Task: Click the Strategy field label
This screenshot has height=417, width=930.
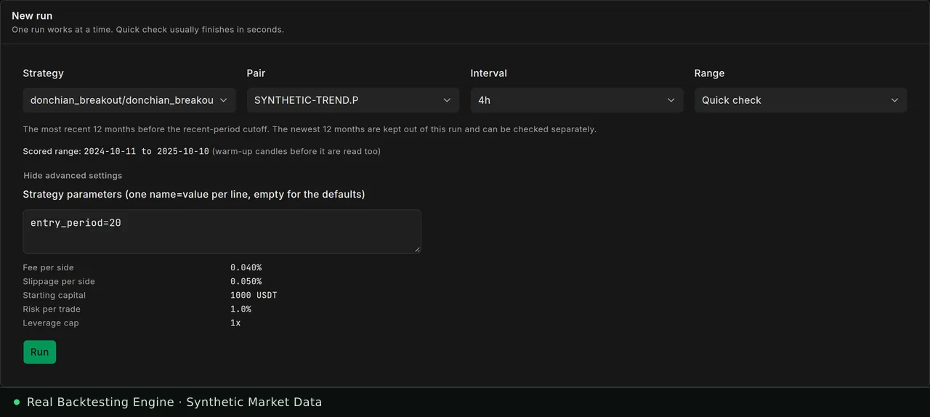Action: (44, 73)
